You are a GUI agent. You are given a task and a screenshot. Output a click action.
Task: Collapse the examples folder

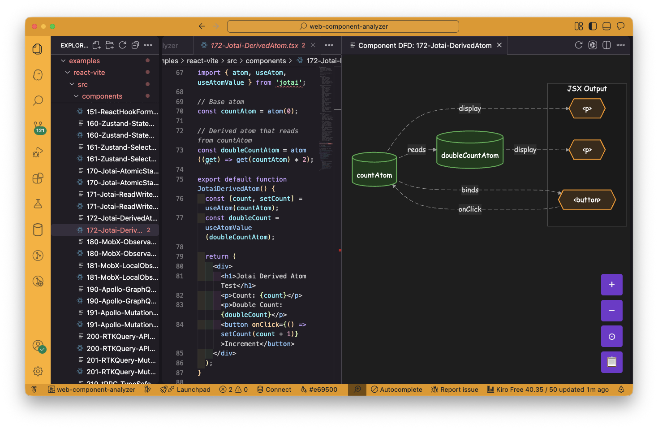(x=84, y=61)
